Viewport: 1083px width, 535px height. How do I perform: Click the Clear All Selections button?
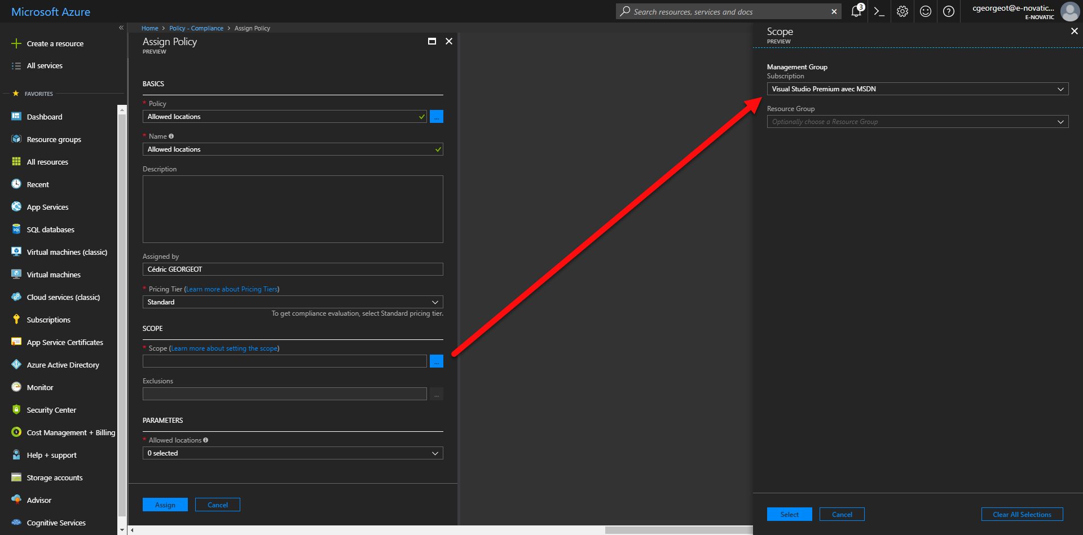(1022, 515)
